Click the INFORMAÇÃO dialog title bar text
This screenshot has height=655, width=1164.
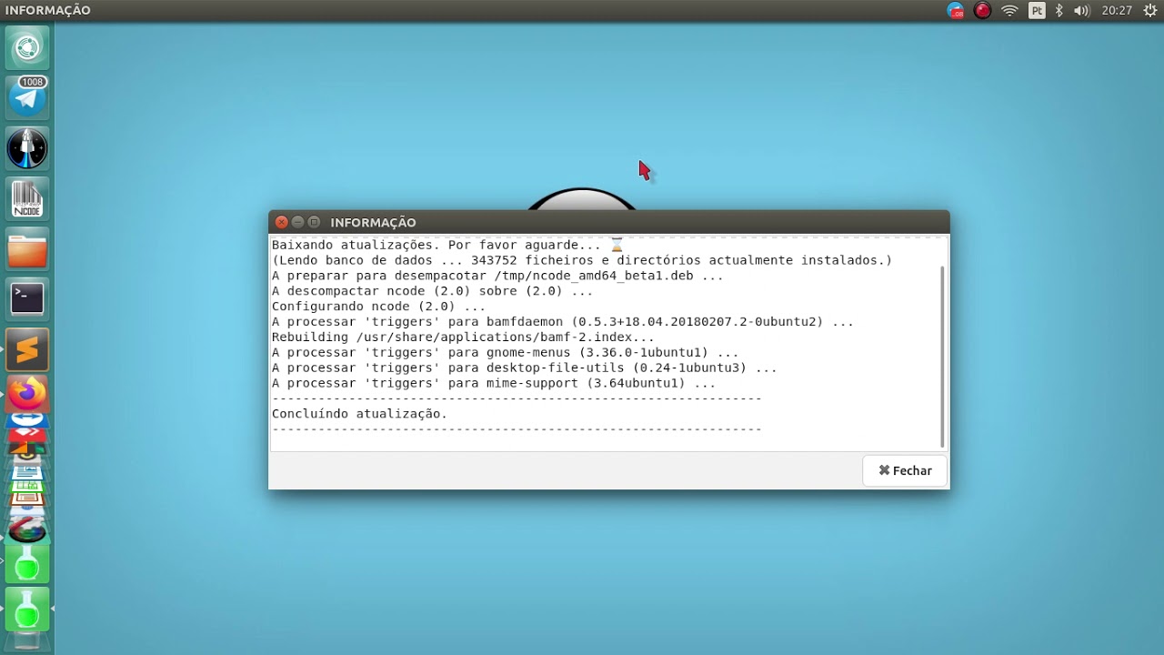pyautogui.click(x=373, y=222)
